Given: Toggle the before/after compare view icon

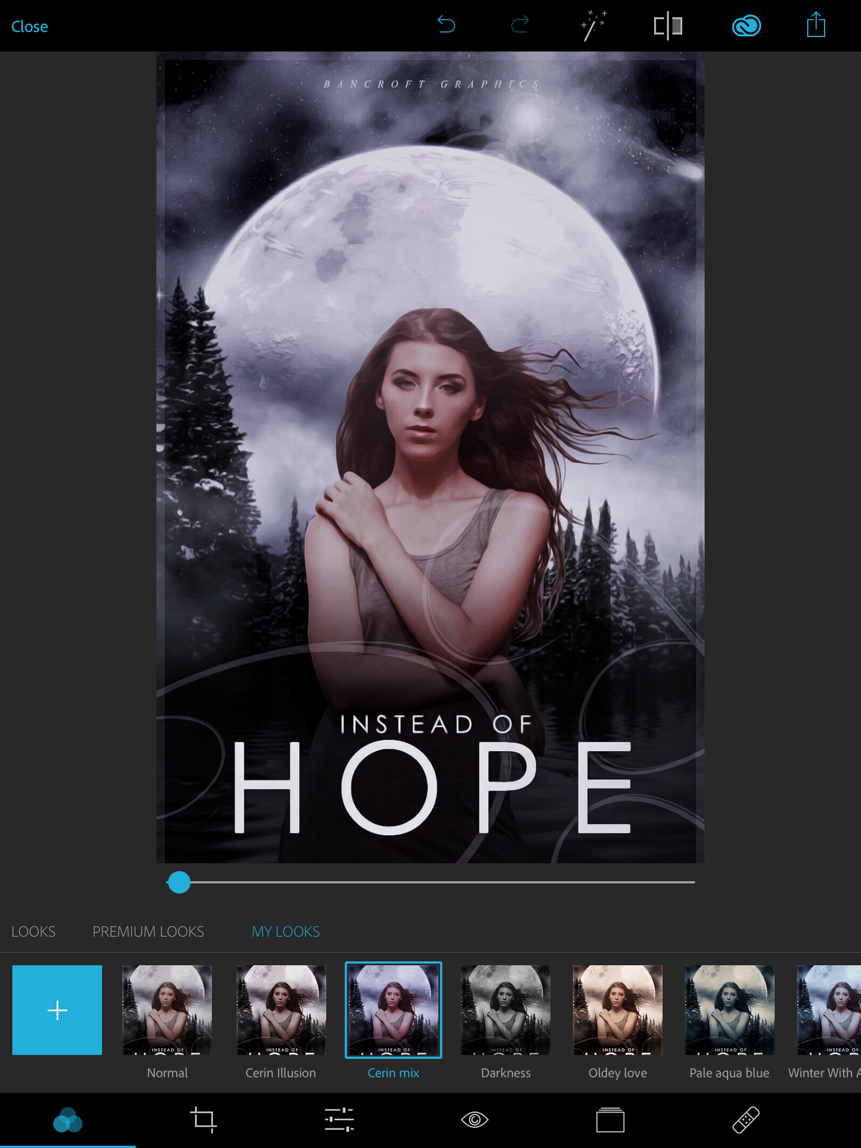Looking at the screenshot, I should tap(668, 26).
